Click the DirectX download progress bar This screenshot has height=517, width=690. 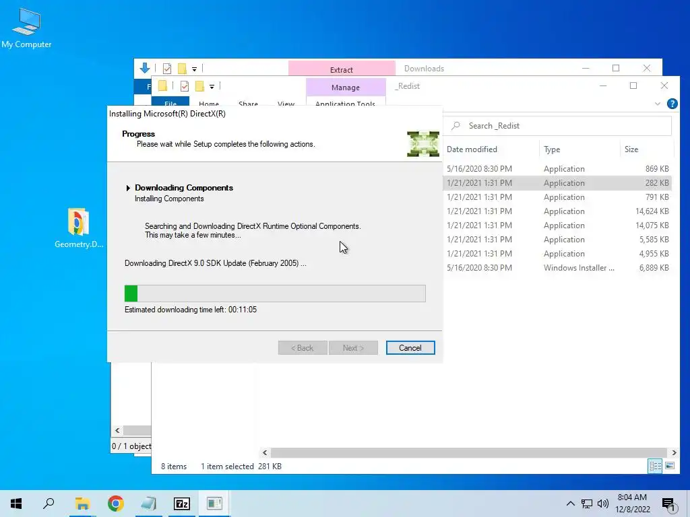click(275, 294)
